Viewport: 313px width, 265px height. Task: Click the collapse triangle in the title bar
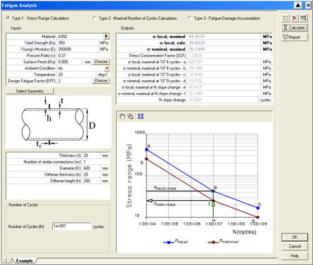tap(298, 5)
